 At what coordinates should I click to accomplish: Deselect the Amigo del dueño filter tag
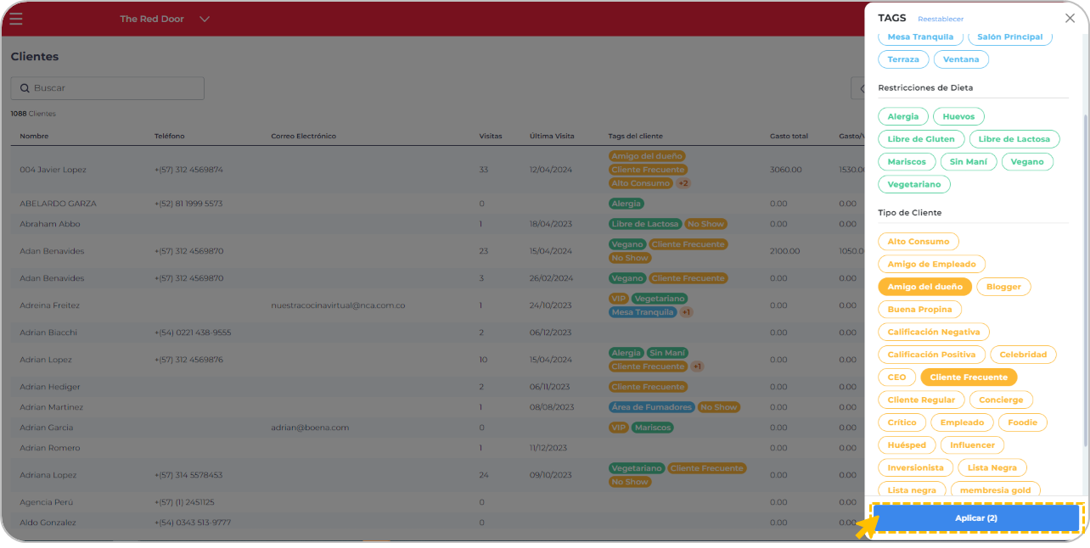point(925,287)
